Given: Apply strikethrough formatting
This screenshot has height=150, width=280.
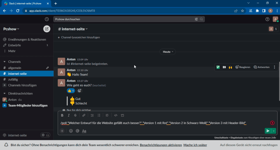Looking at the screenshot, I should coord(75,115).
